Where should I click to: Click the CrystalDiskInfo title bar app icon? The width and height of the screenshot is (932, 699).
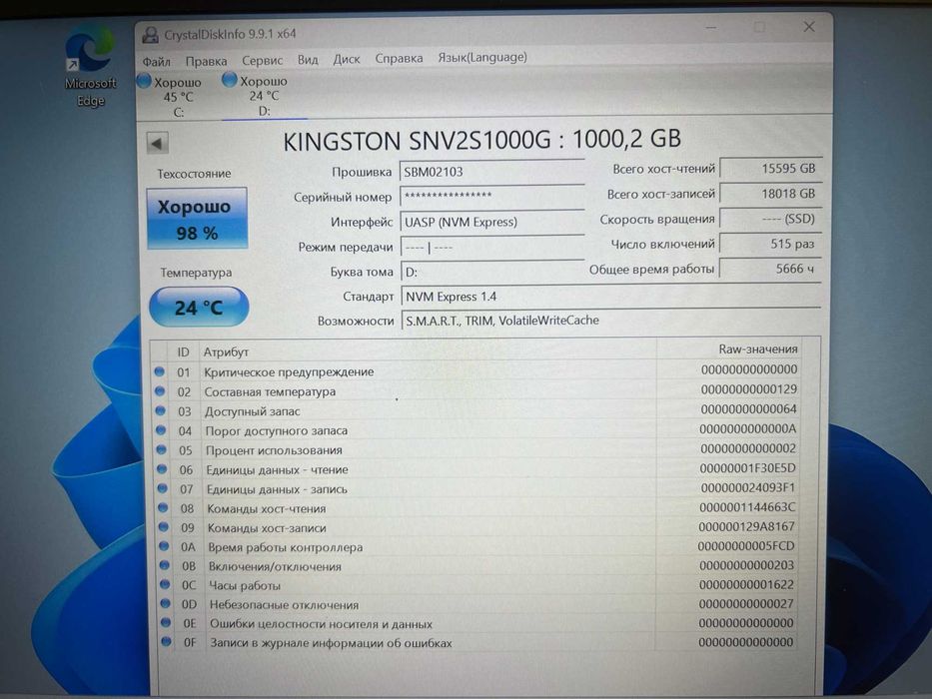(151, 35)
